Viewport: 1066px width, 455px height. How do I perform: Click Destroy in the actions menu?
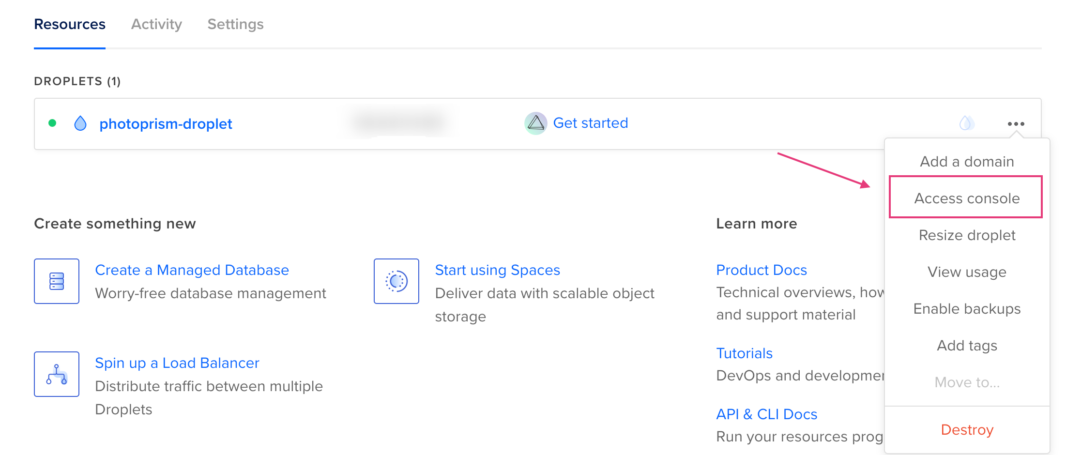[x=967, y=430]
